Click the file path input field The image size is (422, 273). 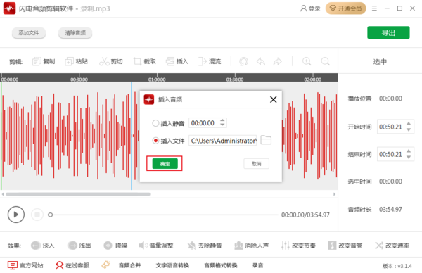[x=222, y=140]
